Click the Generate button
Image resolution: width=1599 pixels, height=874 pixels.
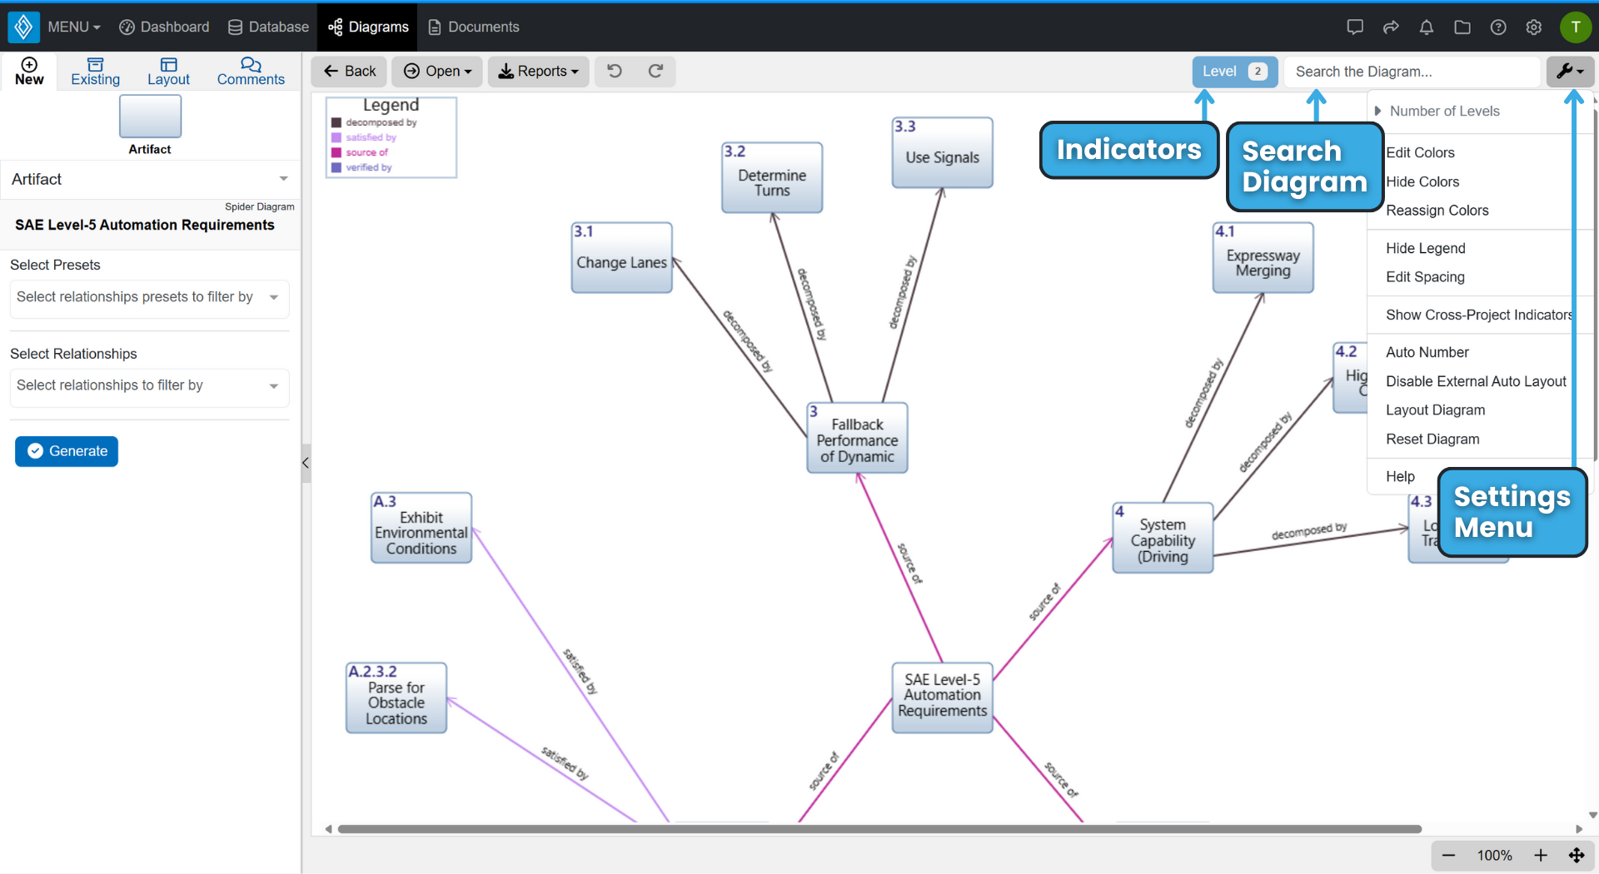[x=67, y=451]
